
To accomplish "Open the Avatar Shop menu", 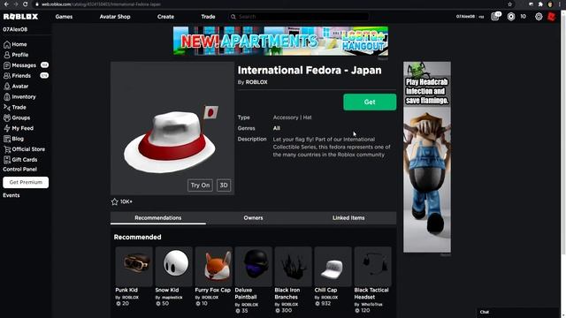I will [115, 17].
